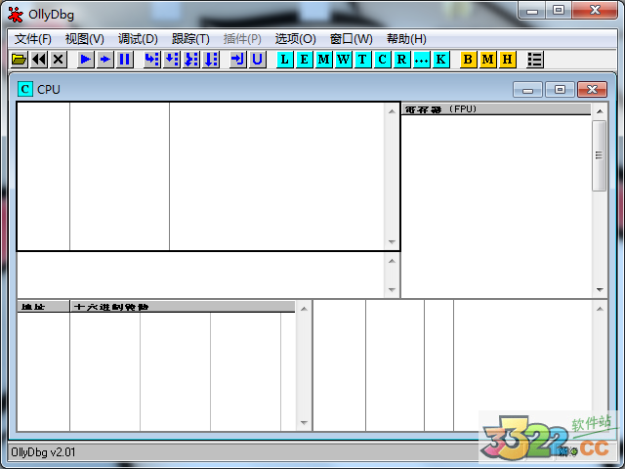The height and width of the screenshot is (469, 625).
Task: Open the Log window (L) icon
Action: (x=285, y=60)
